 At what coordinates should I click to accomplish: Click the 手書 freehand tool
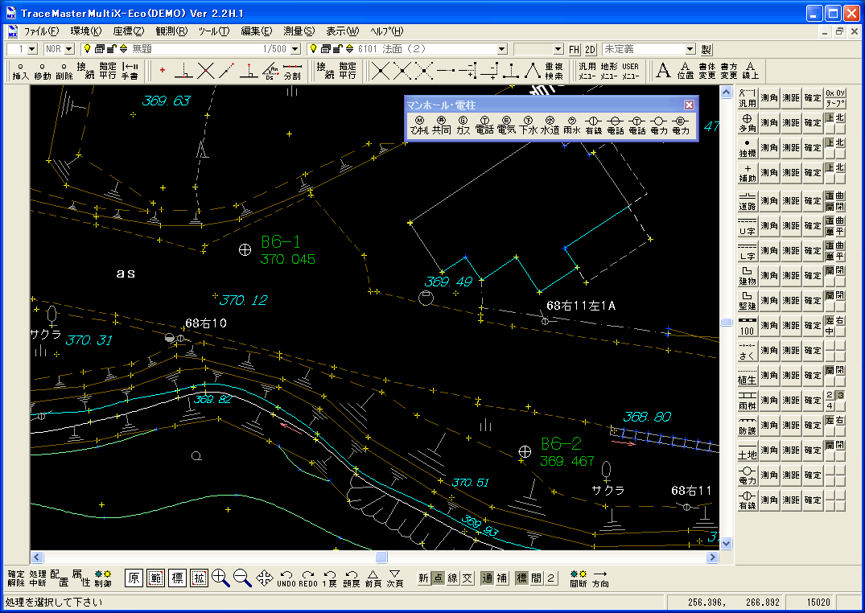coord(130,71)
